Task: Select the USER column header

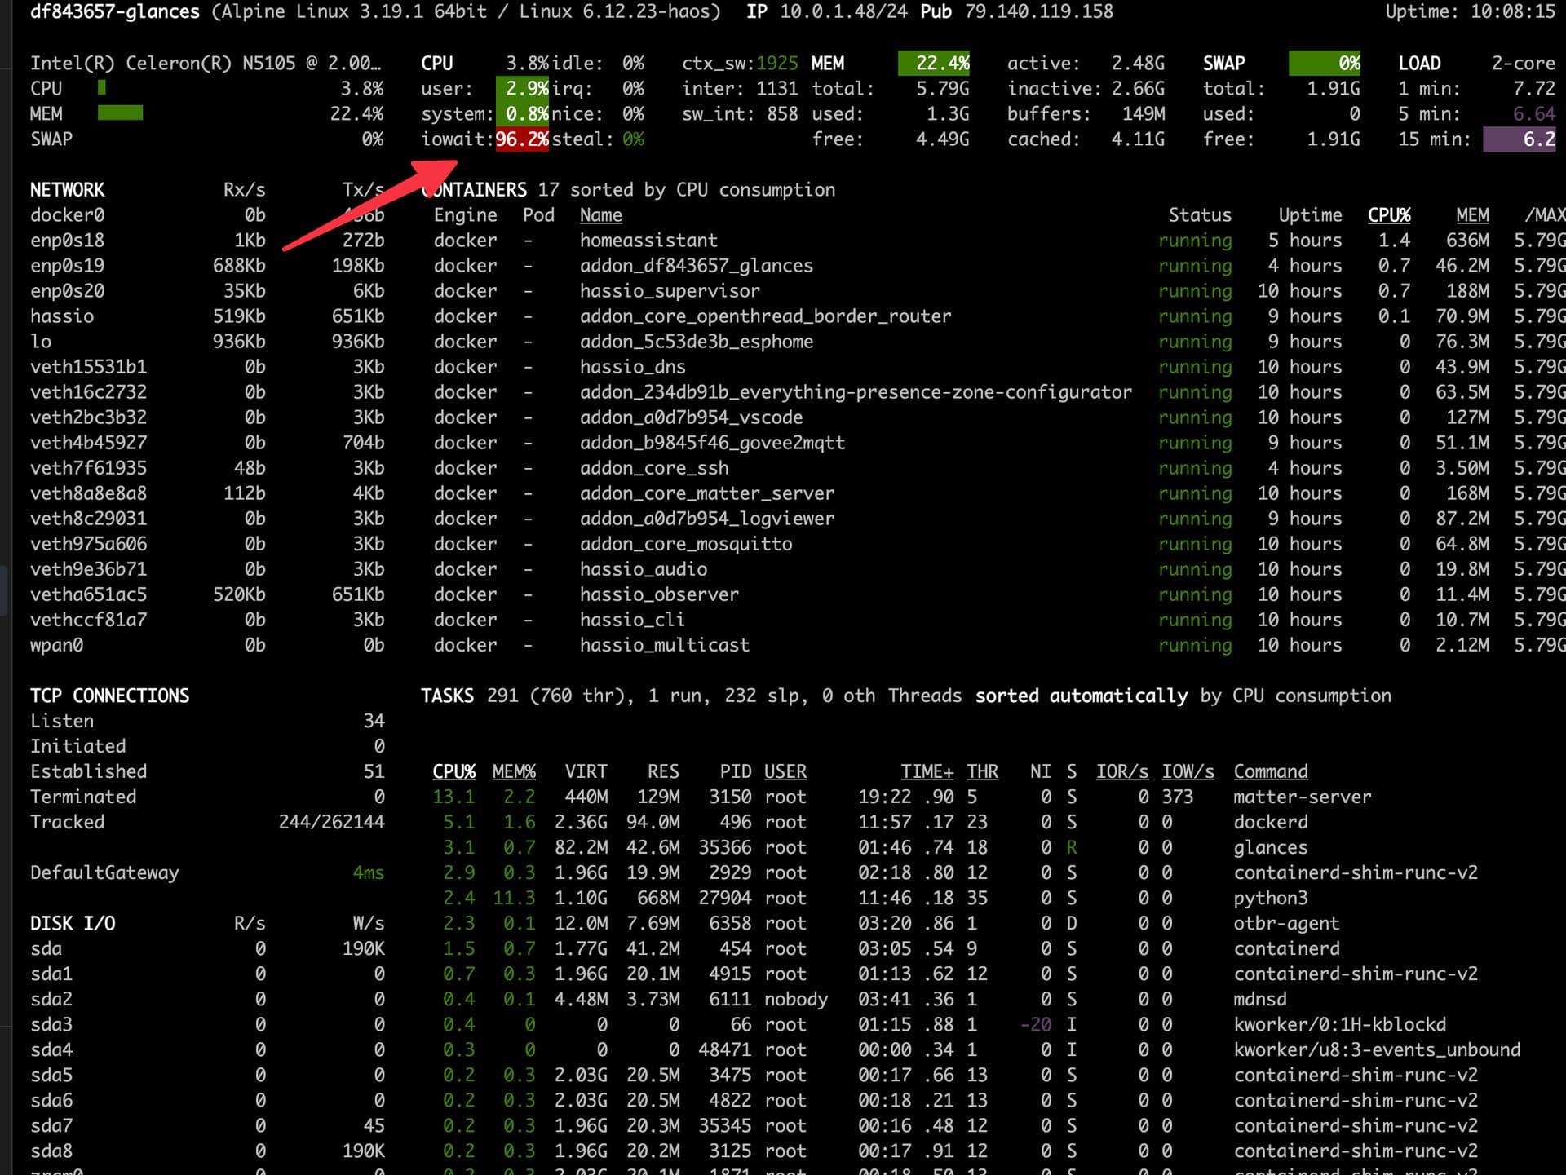Action: tap(785, 771)
